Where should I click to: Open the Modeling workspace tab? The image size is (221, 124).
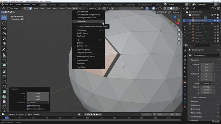pyautogui.click(x=52, y=5)
